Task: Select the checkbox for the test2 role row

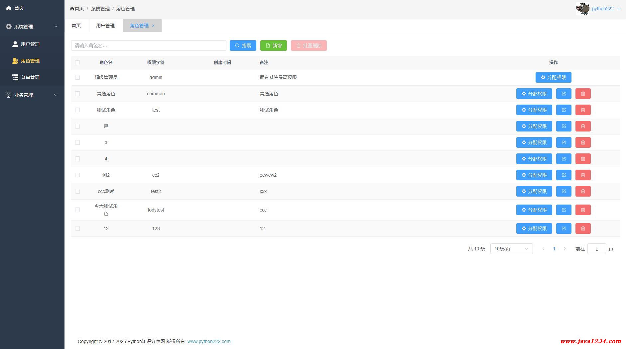Action: 77,191
